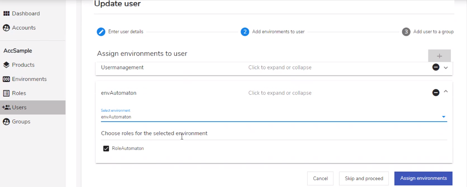The width and height of the screenshot is (467, 187).
Task: Add another environment with the plus button
Action: click(439, 56)
